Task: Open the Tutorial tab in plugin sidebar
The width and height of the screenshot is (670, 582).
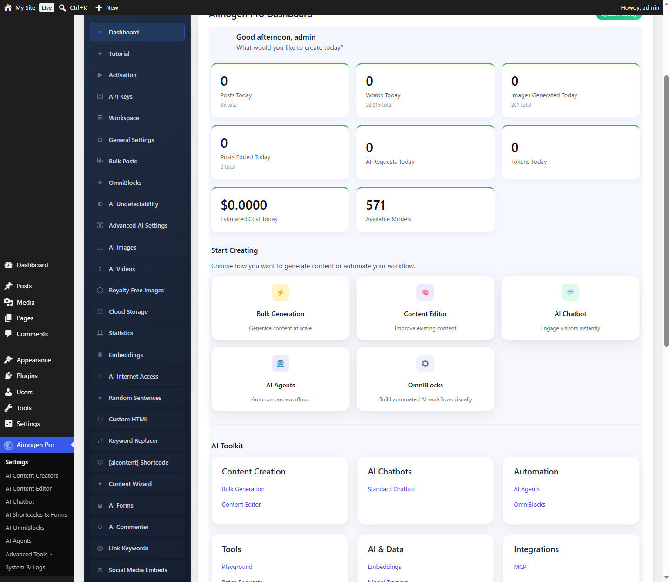Action: coord(137,54)
